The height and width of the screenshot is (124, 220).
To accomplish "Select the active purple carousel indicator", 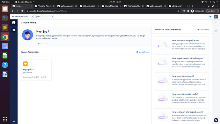I will click(x=39, y=43).
